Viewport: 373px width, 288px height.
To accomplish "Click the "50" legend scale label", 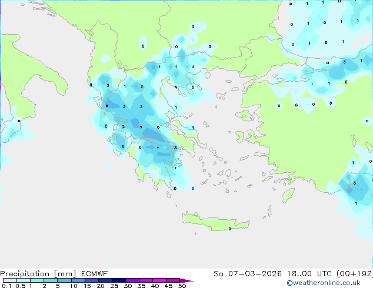I will pos(182,286).
